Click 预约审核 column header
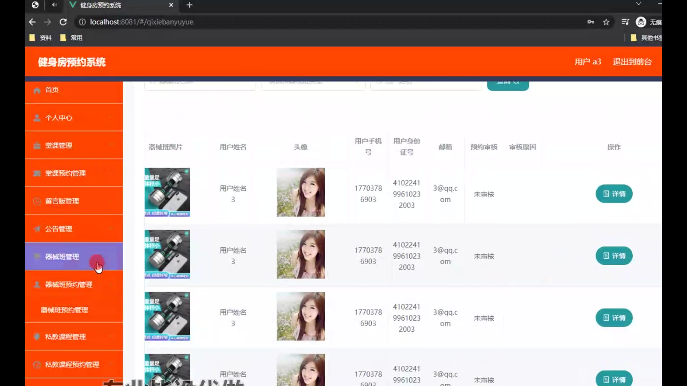Image resolution: width=687 pixels, height=386 pixels. click(x=484, y=147)
